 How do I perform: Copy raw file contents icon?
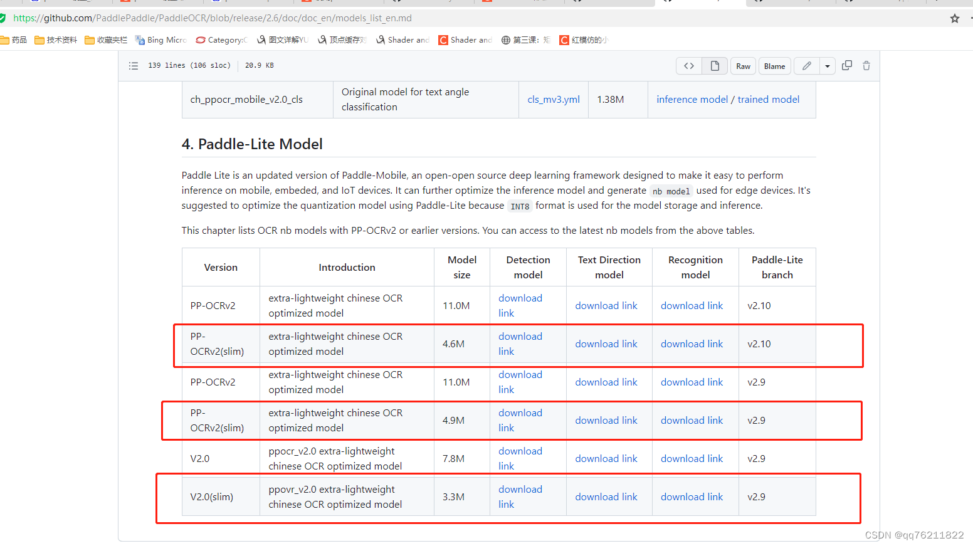pos(847,65)
